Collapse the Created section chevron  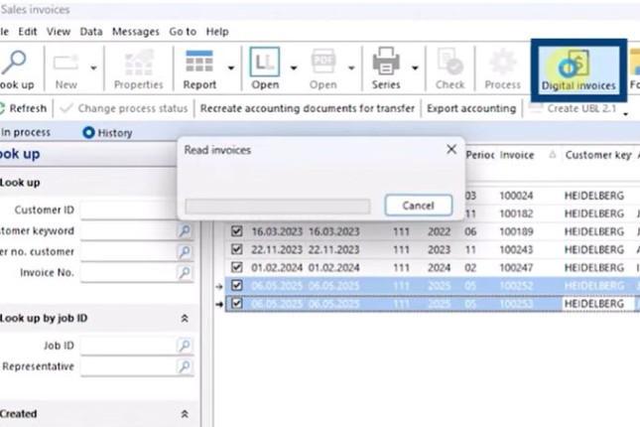pyautogui.click(x=185, y=414)
